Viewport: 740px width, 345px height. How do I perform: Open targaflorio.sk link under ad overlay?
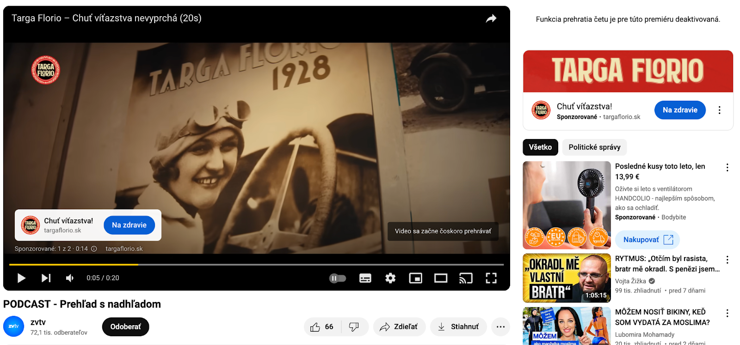pos(124,248)
